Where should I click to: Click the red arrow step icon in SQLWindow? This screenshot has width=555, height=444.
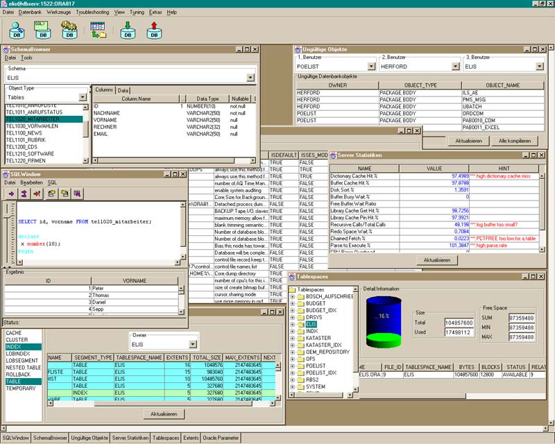click(37, 194)
